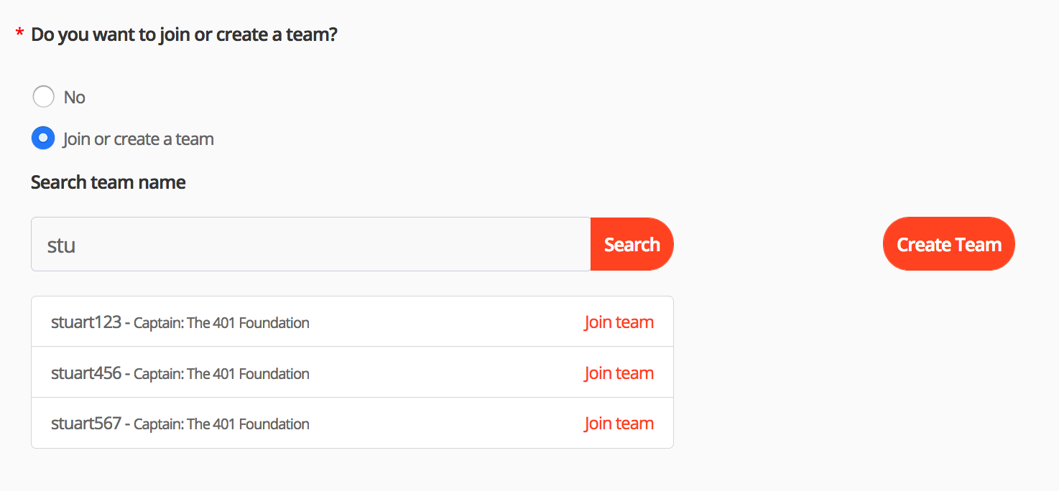1059x491 pixels.
Task: Click the Create Team button
Action: (x=948, y=245)
